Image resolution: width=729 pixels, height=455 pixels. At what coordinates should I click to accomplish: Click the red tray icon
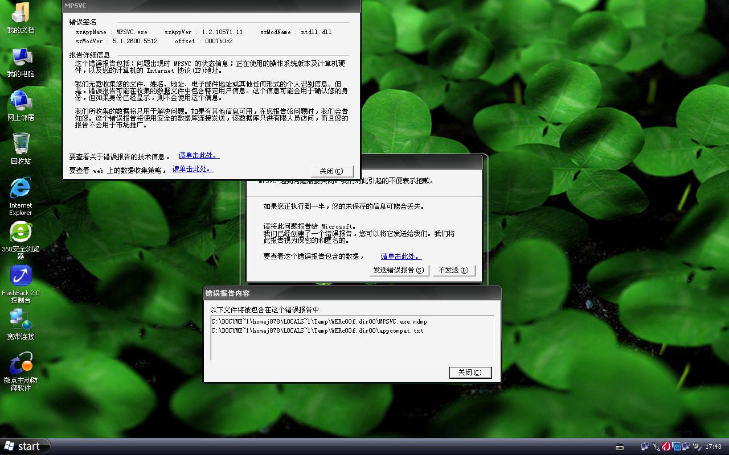coord(666,446)
